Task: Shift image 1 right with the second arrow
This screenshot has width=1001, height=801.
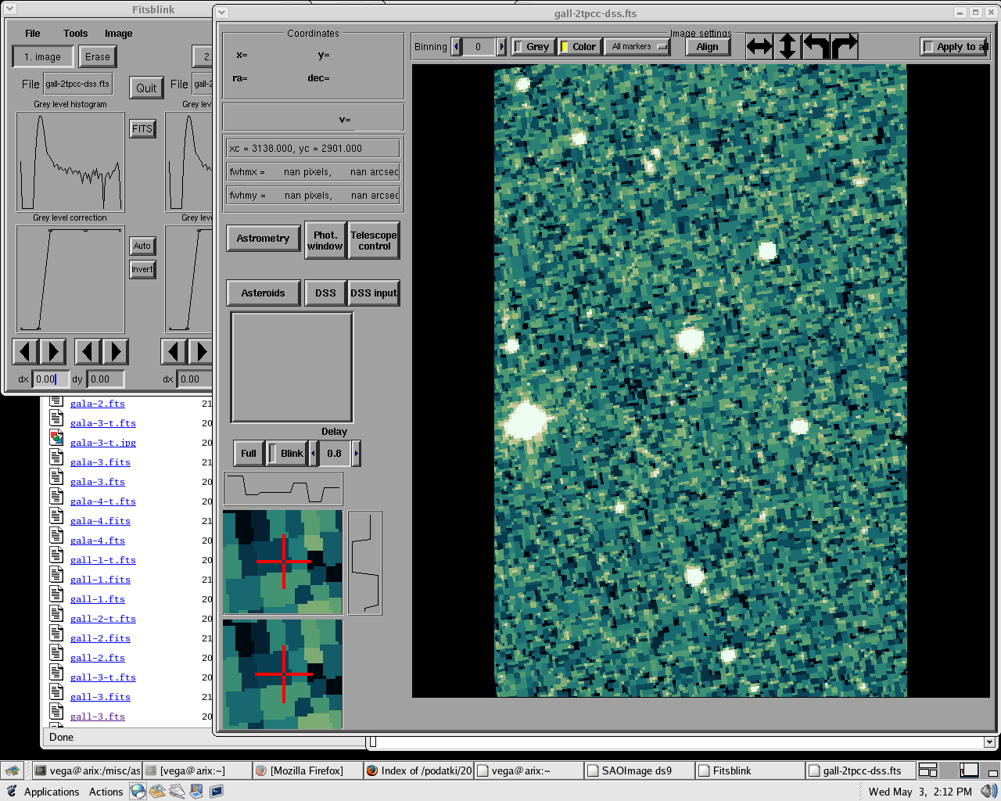Action: pos(53,352)
